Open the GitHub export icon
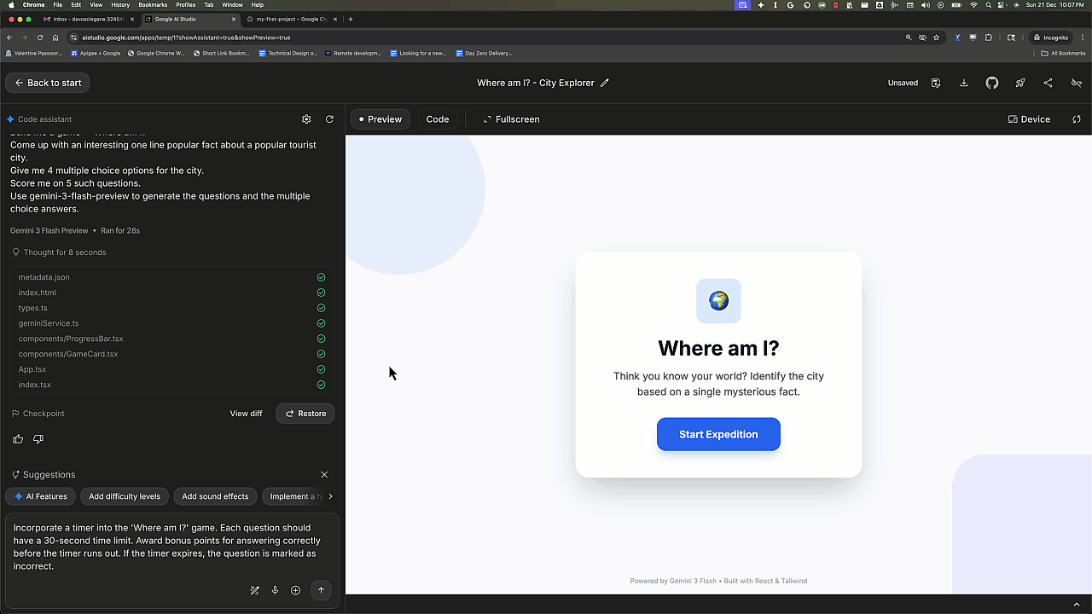The image size is (1092, 614). click(991, 83)
